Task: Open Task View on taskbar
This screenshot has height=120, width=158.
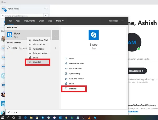Action: coord(19,118)
